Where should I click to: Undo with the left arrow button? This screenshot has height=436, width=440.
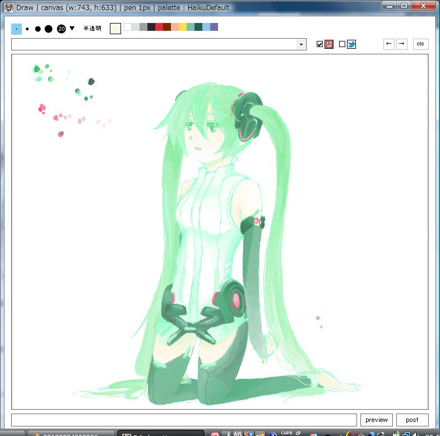pos(388,44)
